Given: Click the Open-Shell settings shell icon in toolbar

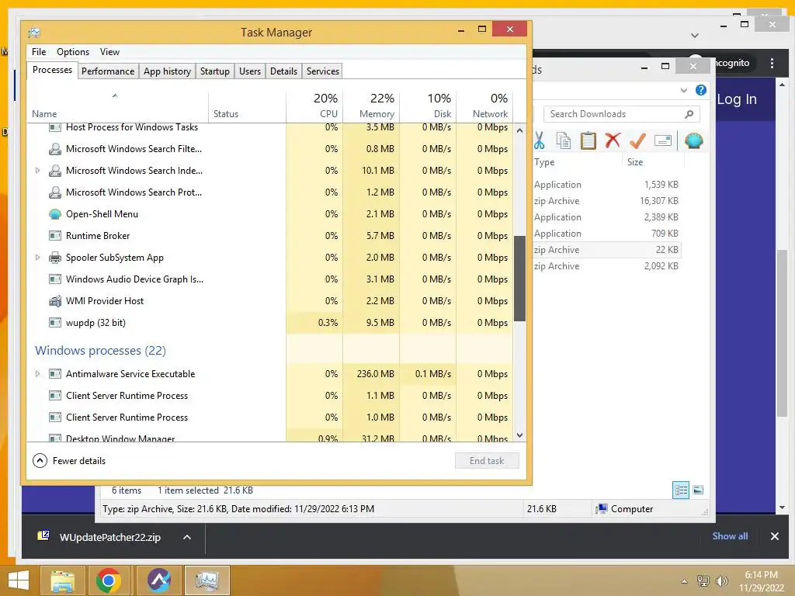Looking at the screenshot, I should pyautogui.click(x=693, y=140).
